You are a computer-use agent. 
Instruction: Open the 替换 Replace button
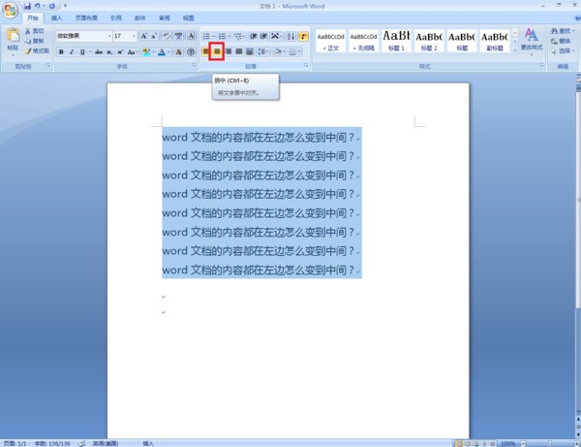tap(561, 41)
